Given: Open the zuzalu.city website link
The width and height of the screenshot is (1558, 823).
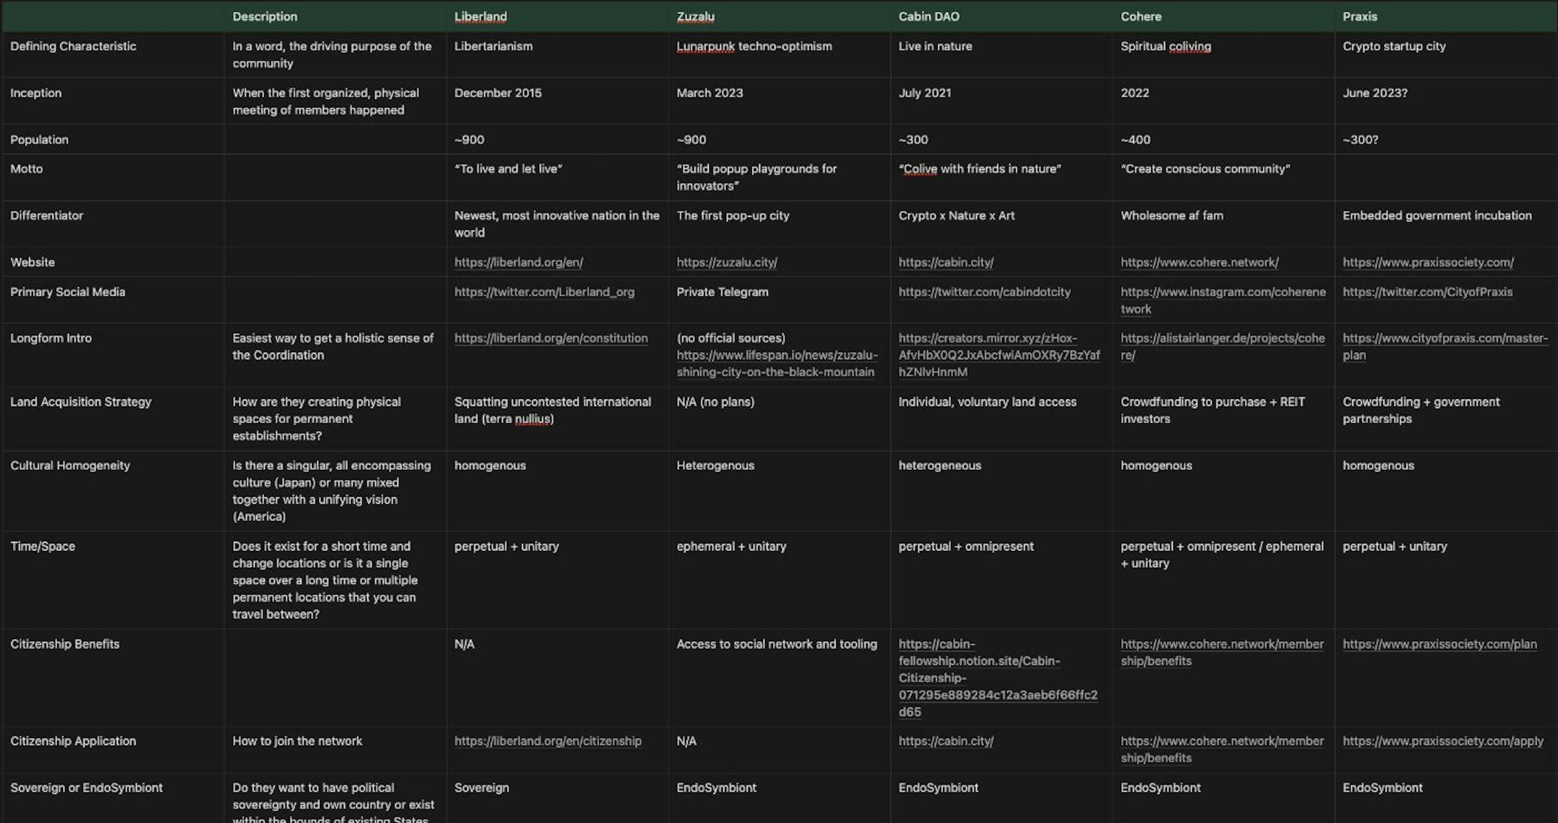Looking at the screenshot, I should coord(726,262).
